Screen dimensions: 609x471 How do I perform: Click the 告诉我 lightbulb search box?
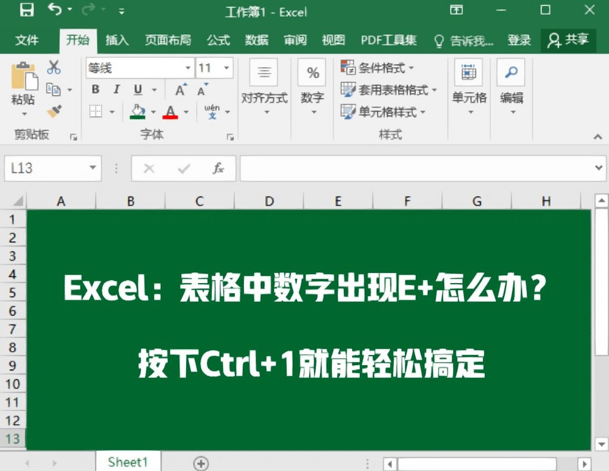[x=464, y=40]
